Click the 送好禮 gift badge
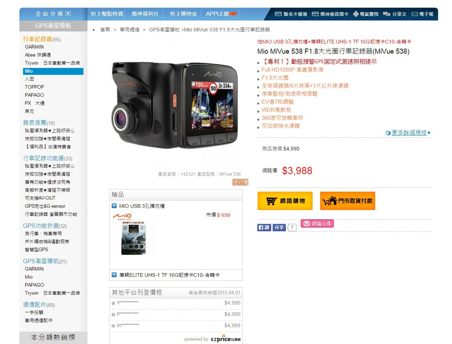 point(240,182)
